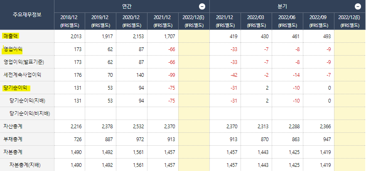Select quarterly 세전계속사업이익 value -14 for 2022/06
This screenshot has width=366, height=171.
[x=296, y=75]
